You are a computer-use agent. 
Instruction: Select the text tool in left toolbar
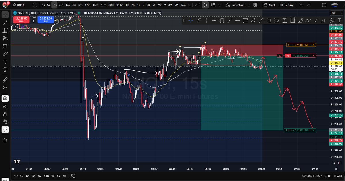coord(5,62)
